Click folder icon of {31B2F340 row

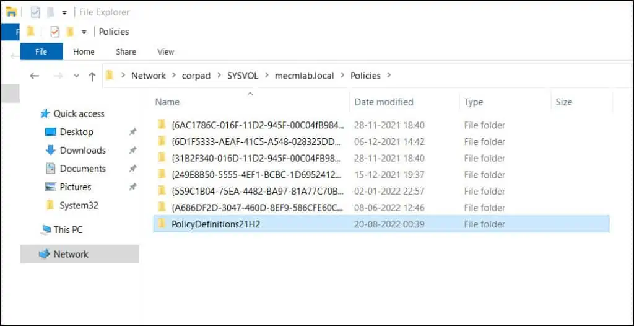162,157
